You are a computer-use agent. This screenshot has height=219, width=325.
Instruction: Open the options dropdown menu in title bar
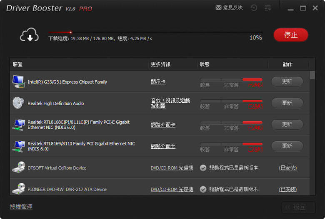268,8
